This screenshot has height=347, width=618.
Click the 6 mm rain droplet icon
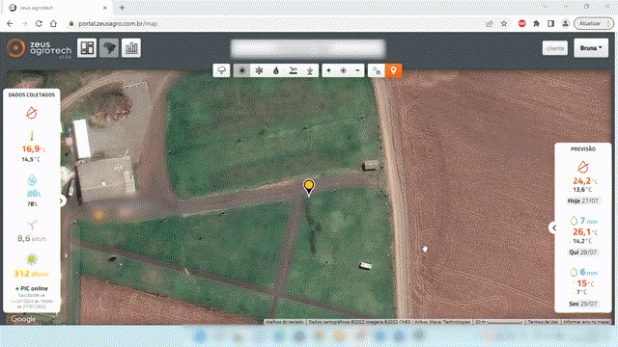[x=574, y=272]
